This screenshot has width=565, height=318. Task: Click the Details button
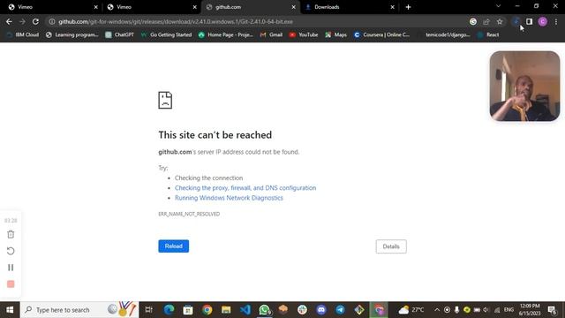(x=391, y=246)
